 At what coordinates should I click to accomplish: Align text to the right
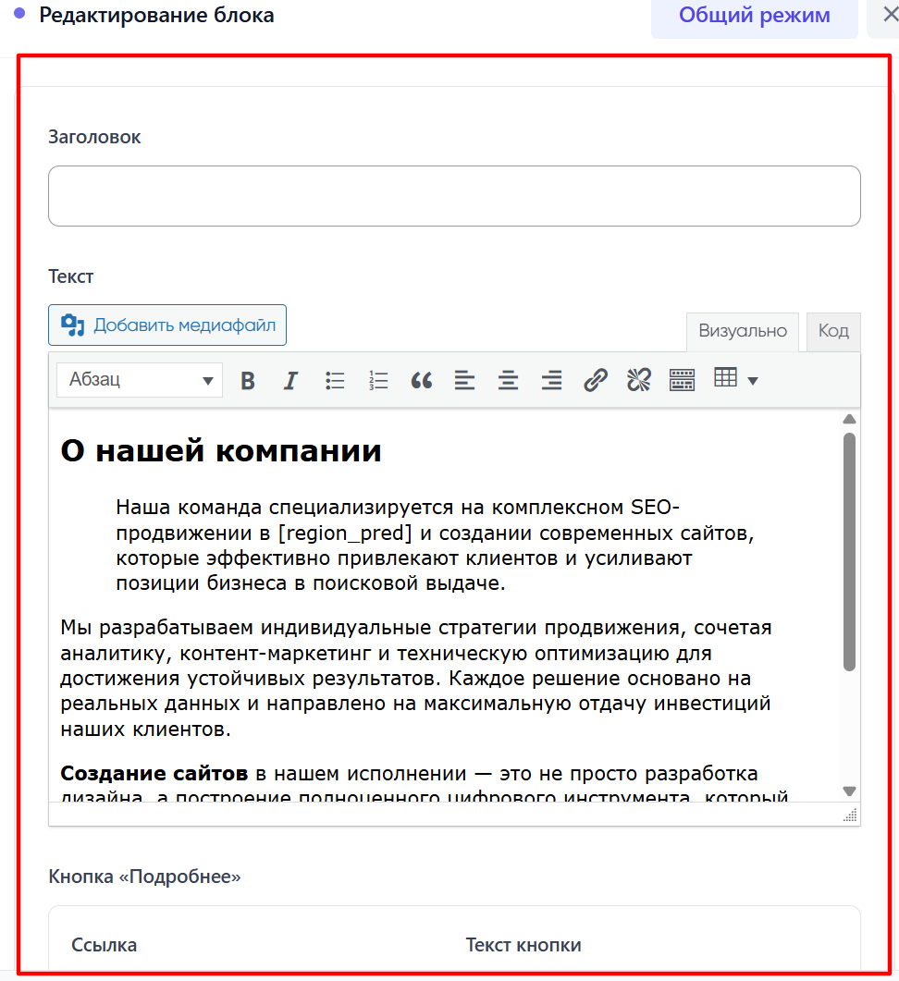coord(551,380)
